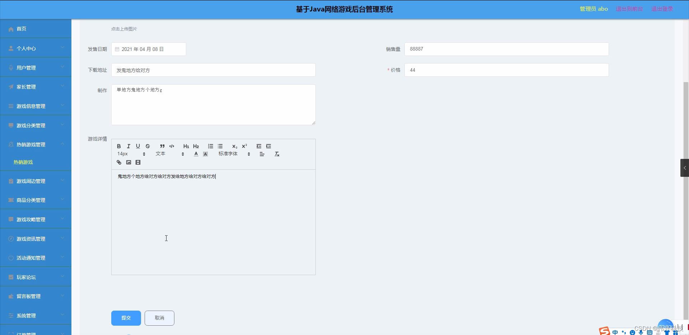Expand the 游戏分类管理 sidebar menu
689x335 pixels.
pos(36,126)
